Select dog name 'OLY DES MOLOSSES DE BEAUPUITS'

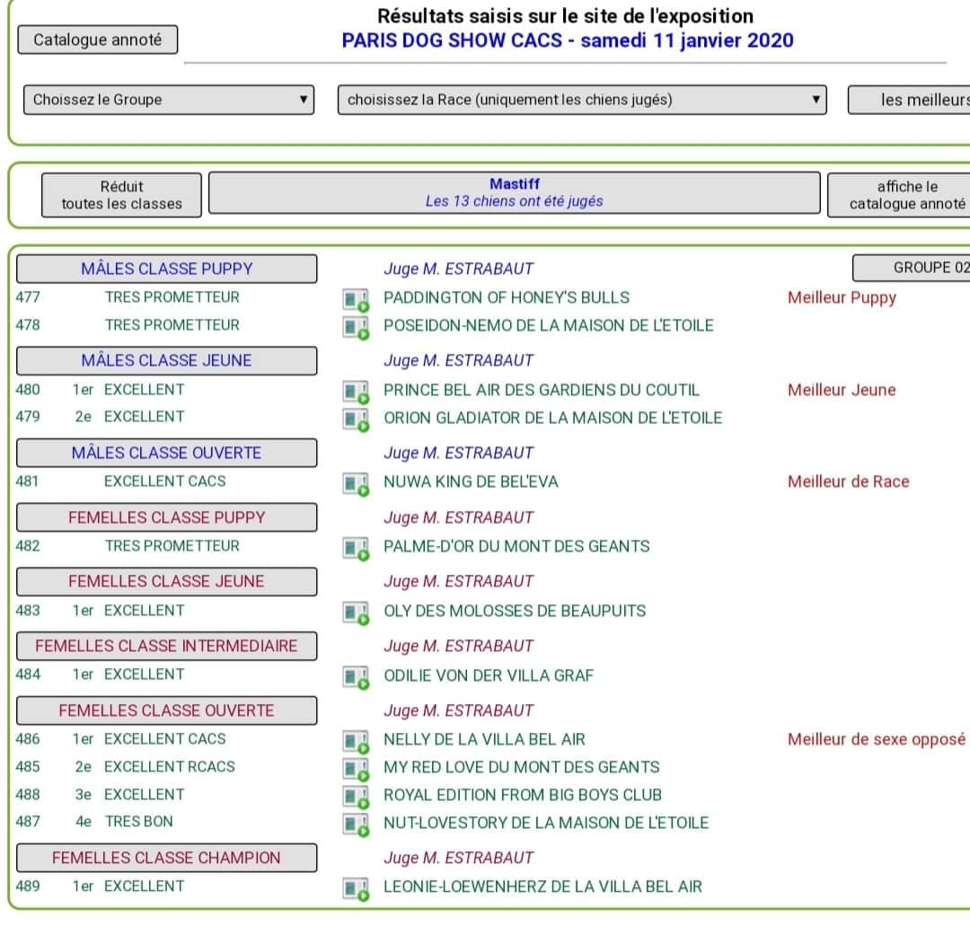click(x=515, y=611)
